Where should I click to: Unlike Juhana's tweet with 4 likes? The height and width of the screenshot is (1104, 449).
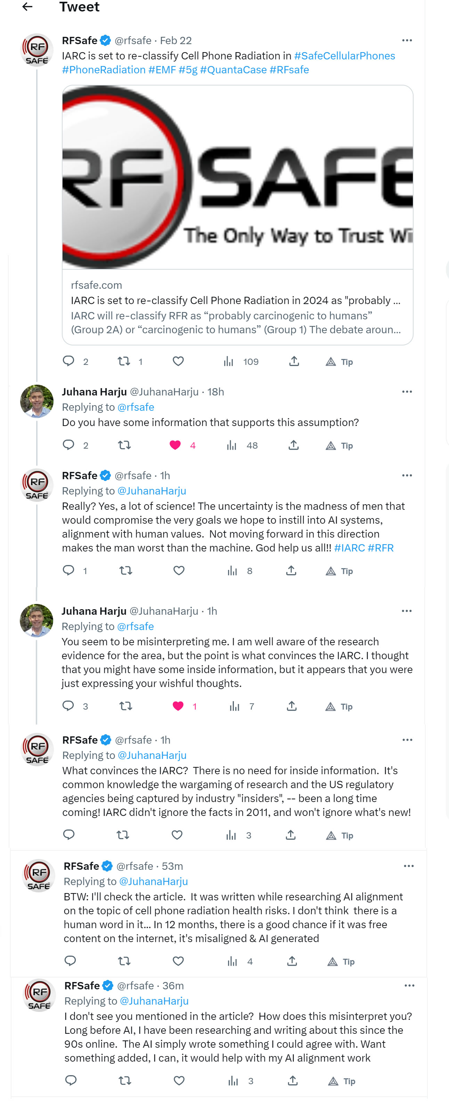click(x=175, y=445)
